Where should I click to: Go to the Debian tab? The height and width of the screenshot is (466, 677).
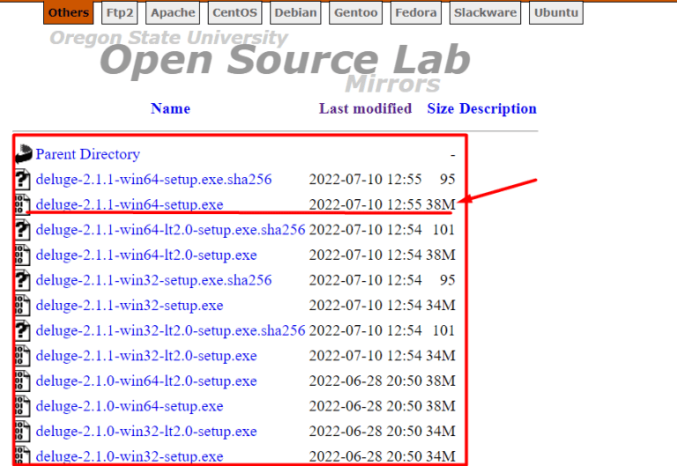coord(295,12)
